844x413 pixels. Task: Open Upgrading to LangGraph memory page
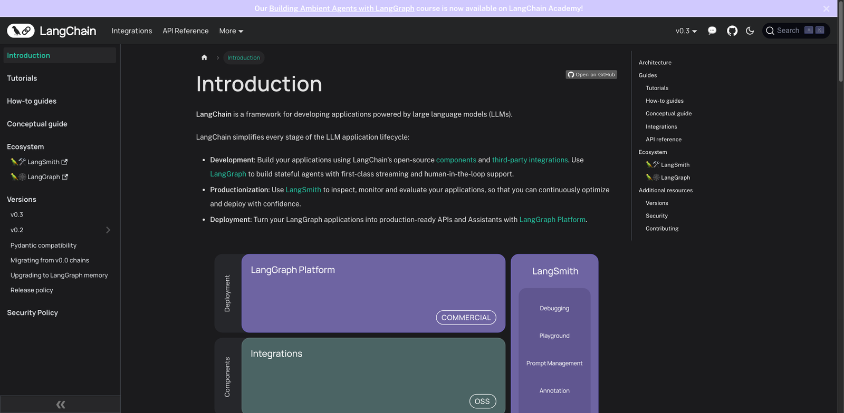[59, 276]
